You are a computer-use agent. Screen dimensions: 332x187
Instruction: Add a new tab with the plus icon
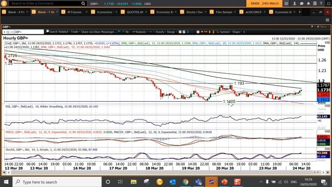tap(300, 12)
